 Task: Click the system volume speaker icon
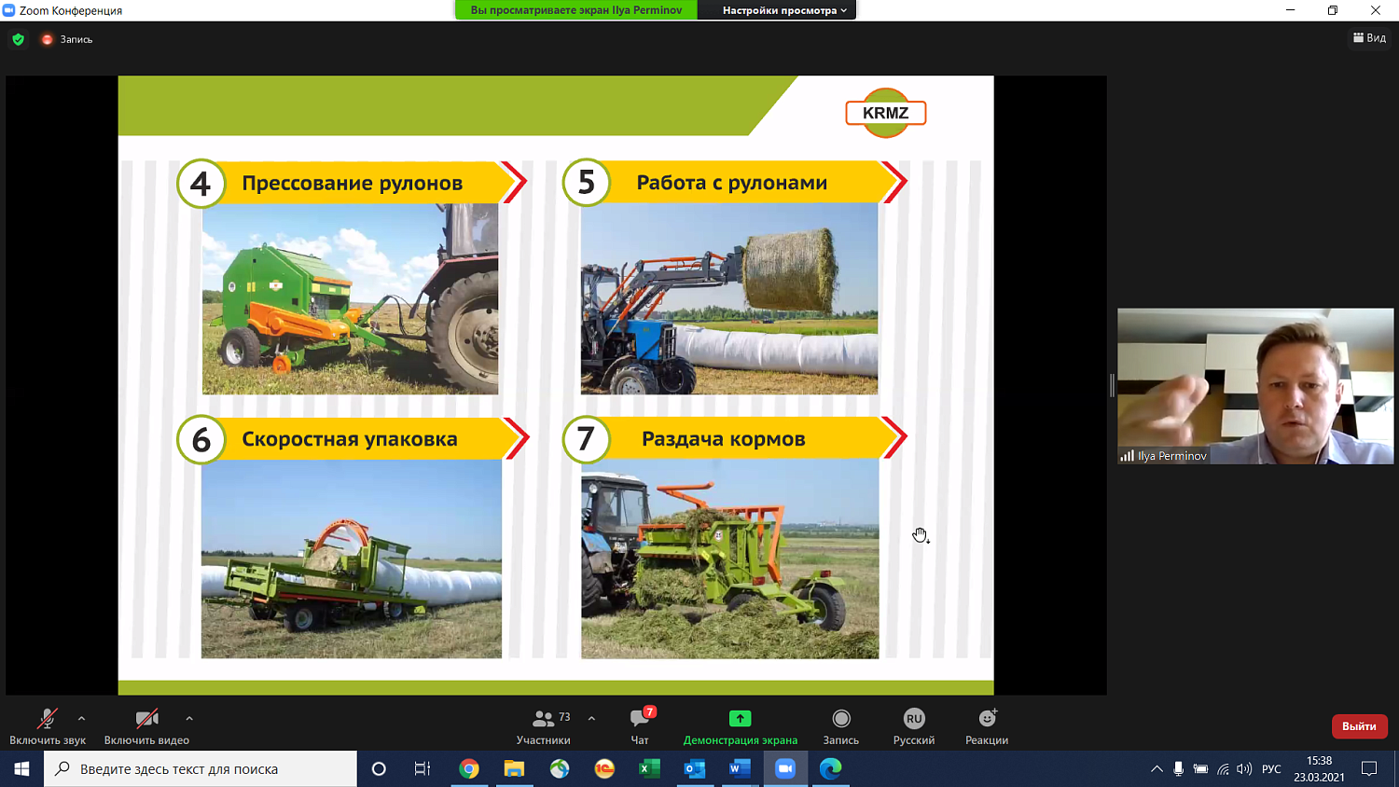tap(1244, 769)
